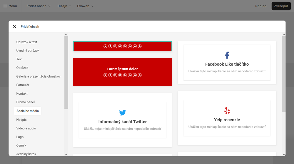Open the hamburger Menu icon

click(5, 6)
